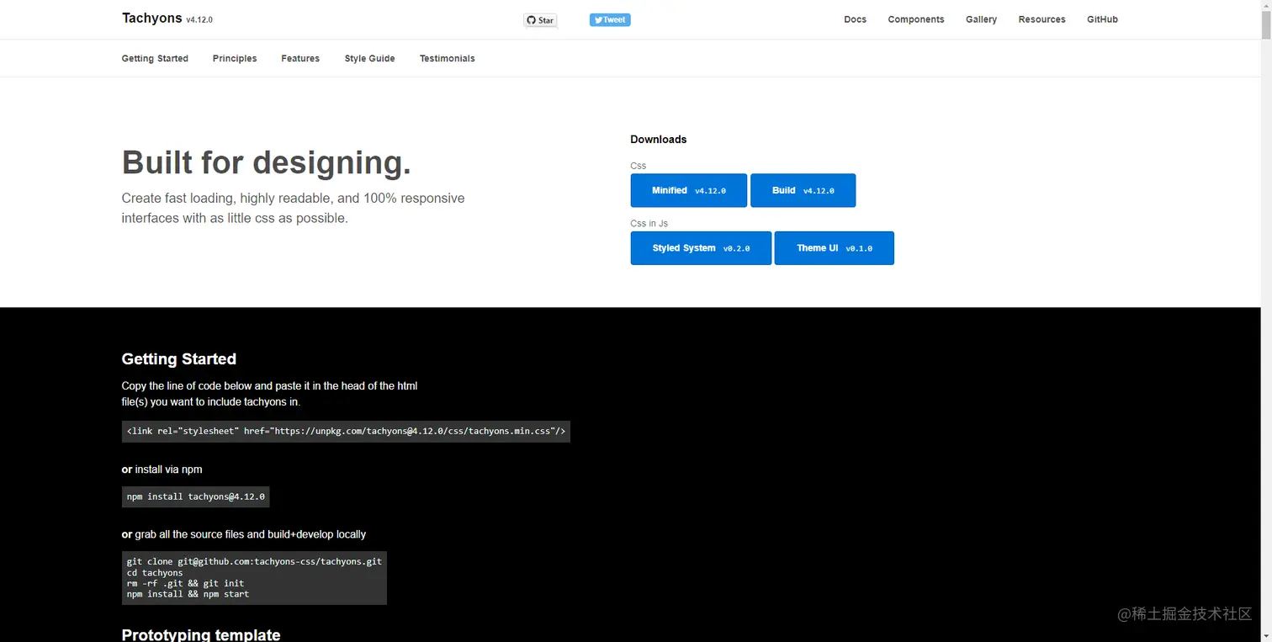This screenshot has width=1272, height=642.
Task: Go to Features section tab
Action: (300, 59)
